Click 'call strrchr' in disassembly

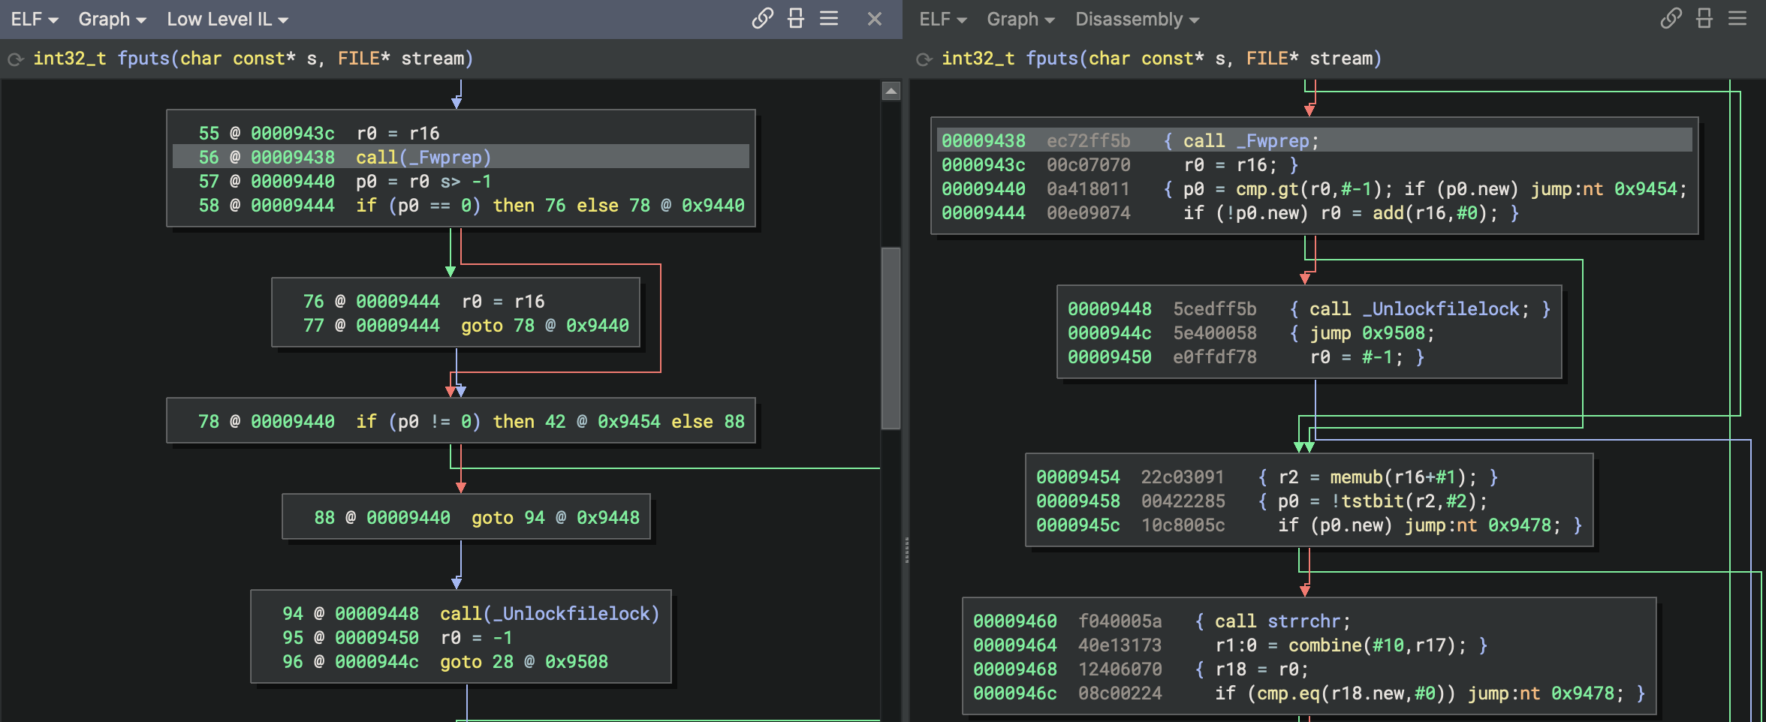pos(1282,621)
